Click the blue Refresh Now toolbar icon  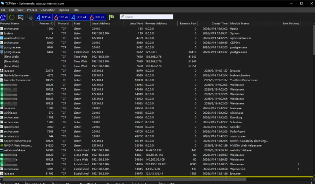pos(3,17)
